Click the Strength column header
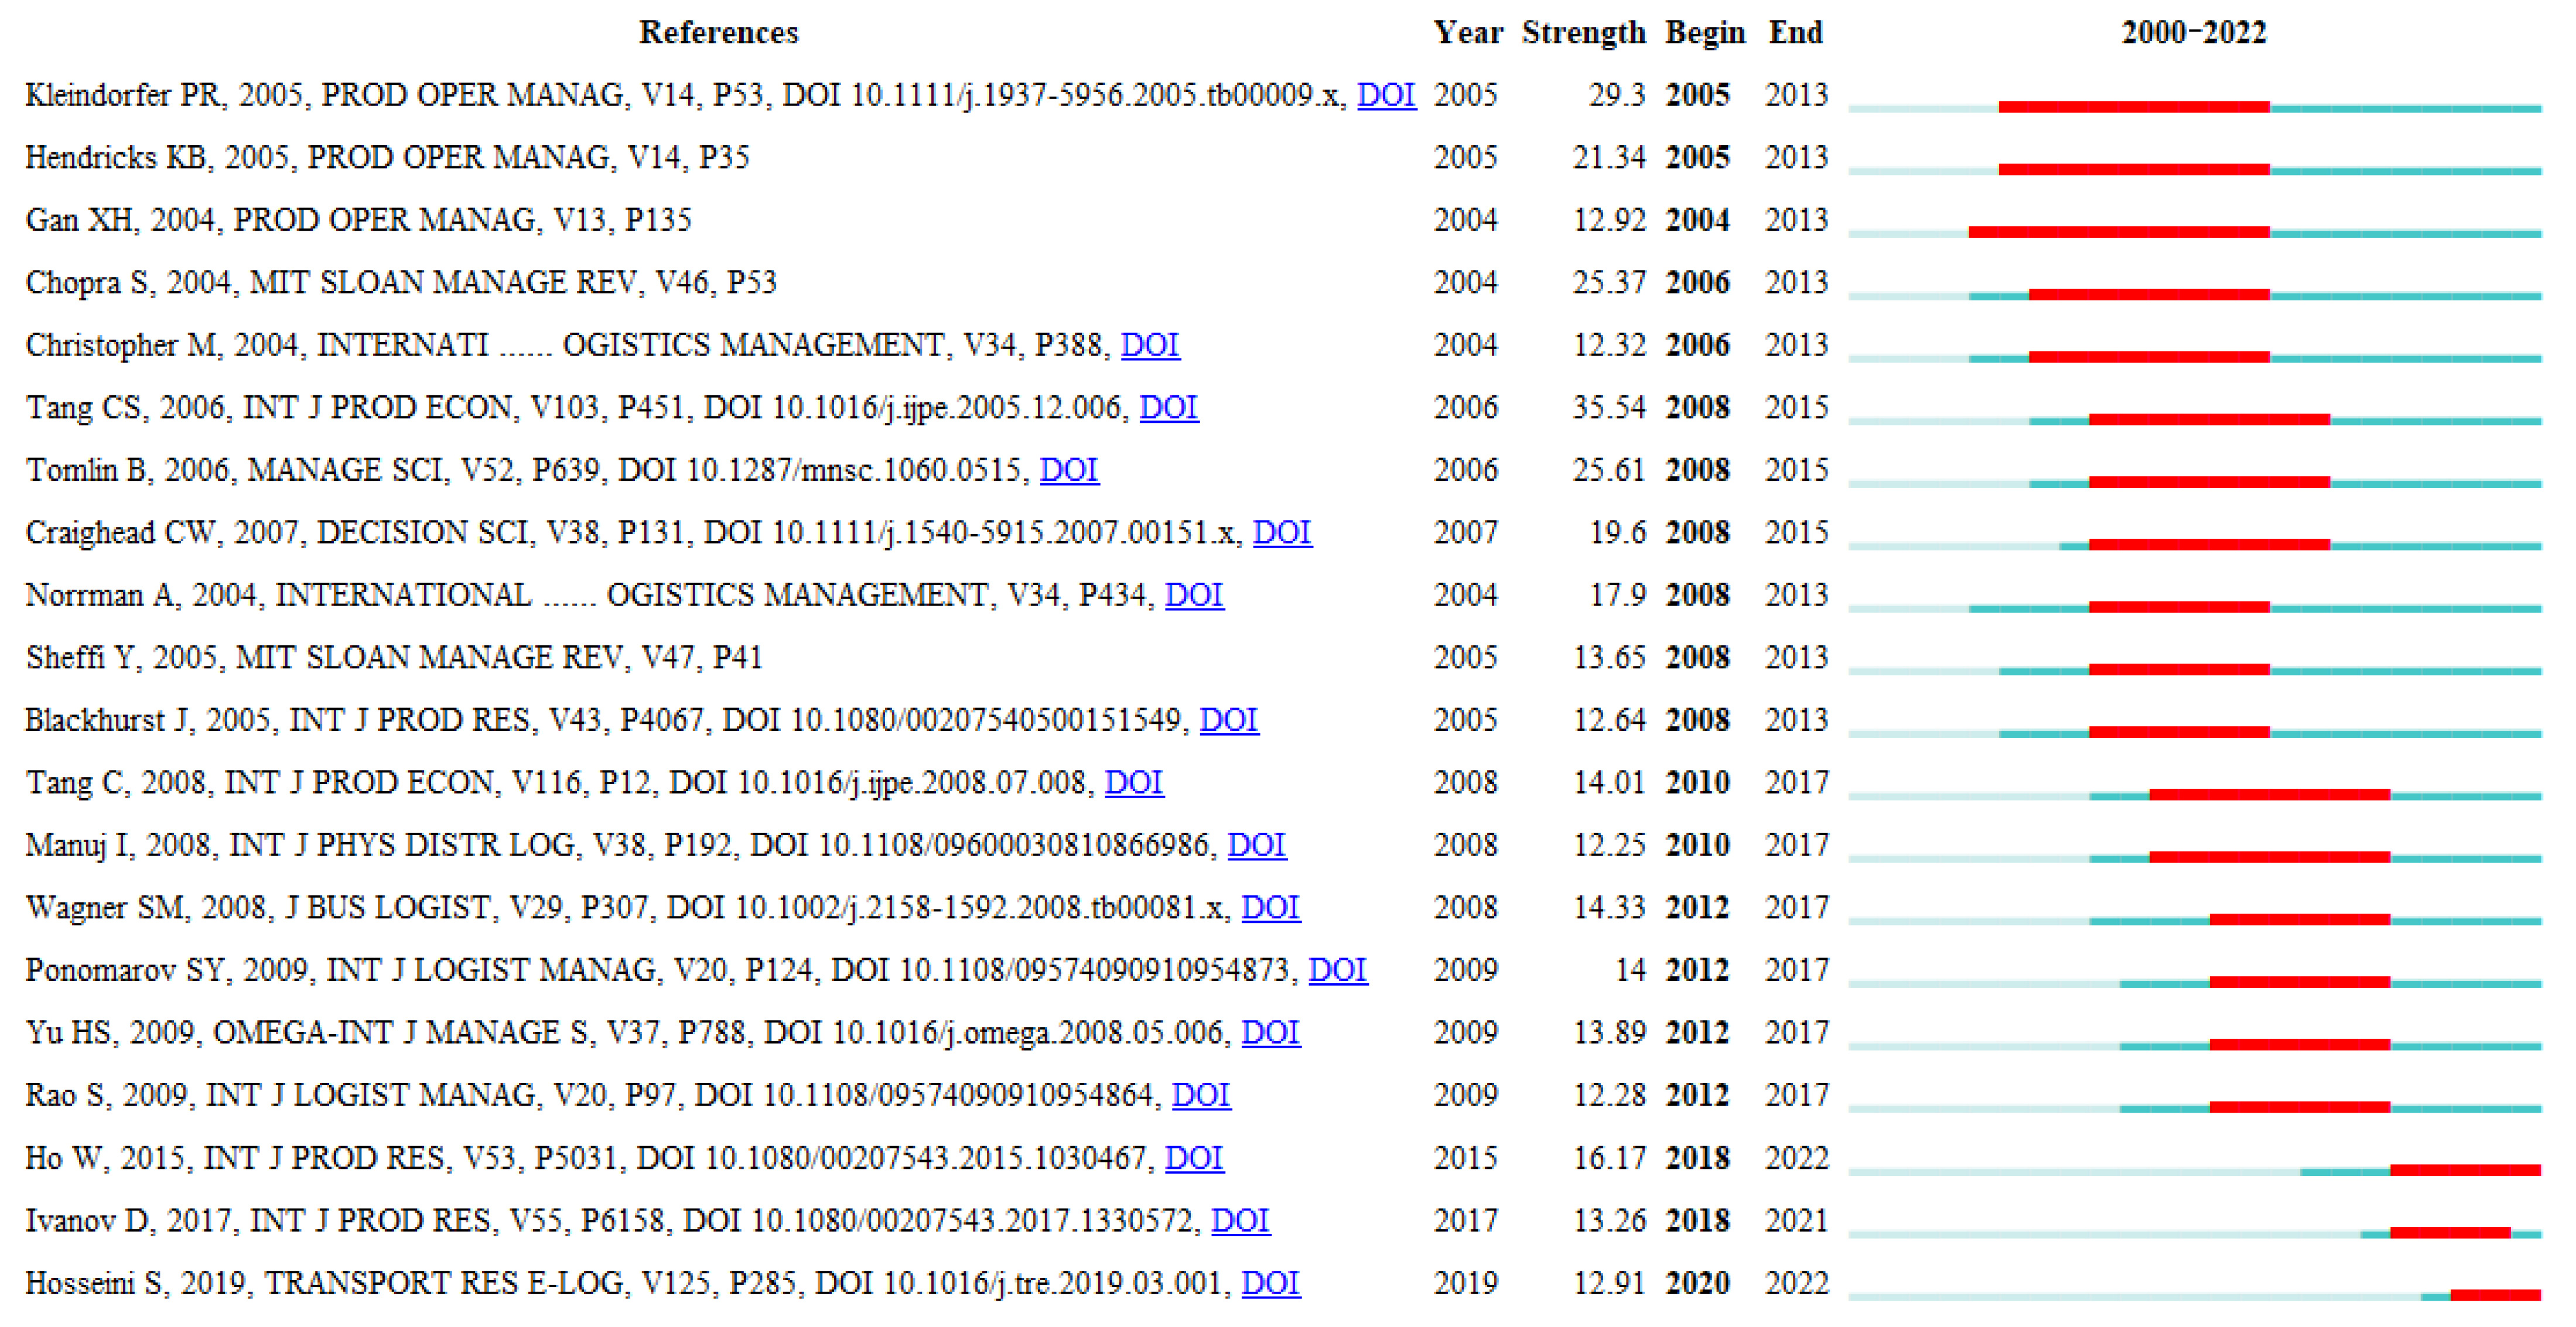The width and height of the screenshot is (2576, 1327). pyautogui.click(x=1583, y=32)
